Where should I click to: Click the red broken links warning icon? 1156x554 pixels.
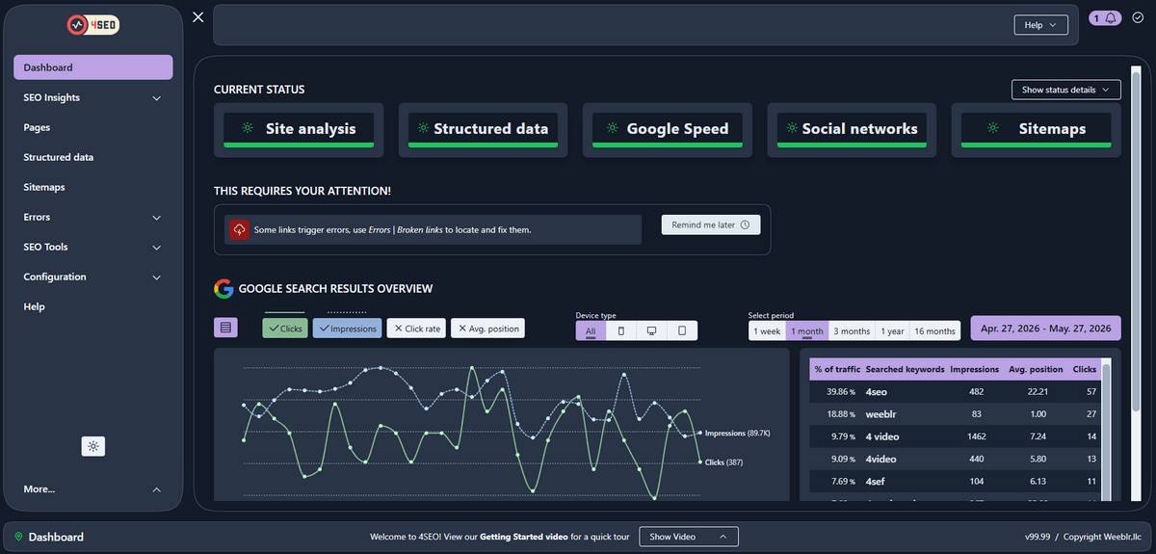239,229
